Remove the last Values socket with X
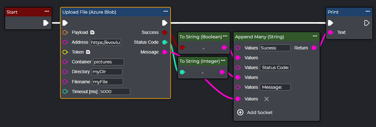This screenshot has width=376, height=127. point(267,99)
